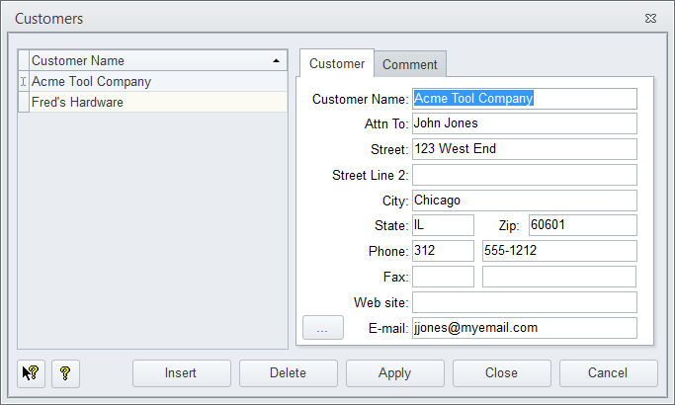Close the Customers dialog with X icon
675x405 pixels.
tap(650, 19)
